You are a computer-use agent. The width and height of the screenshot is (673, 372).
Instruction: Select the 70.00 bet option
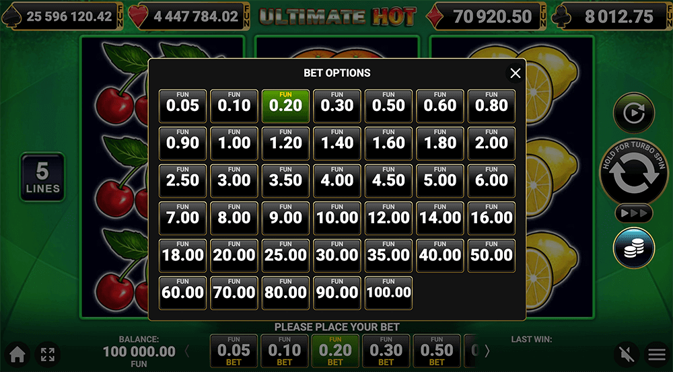[x=234, y=293]
